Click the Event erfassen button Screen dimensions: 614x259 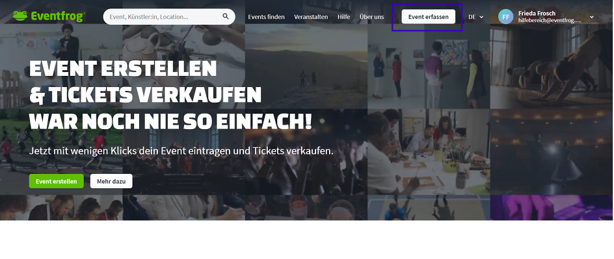[429, 17]
